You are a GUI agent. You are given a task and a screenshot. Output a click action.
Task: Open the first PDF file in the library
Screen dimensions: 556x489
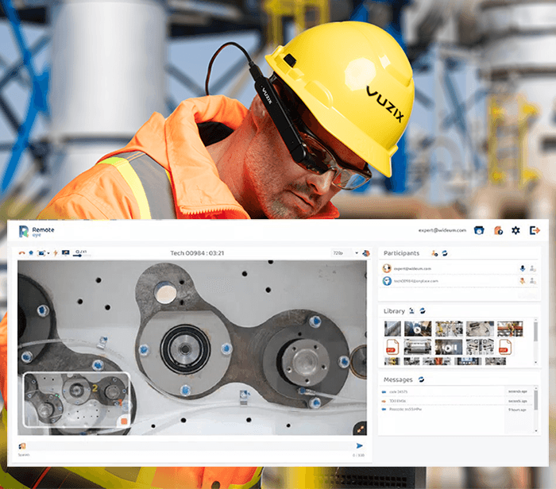[392, 347]
